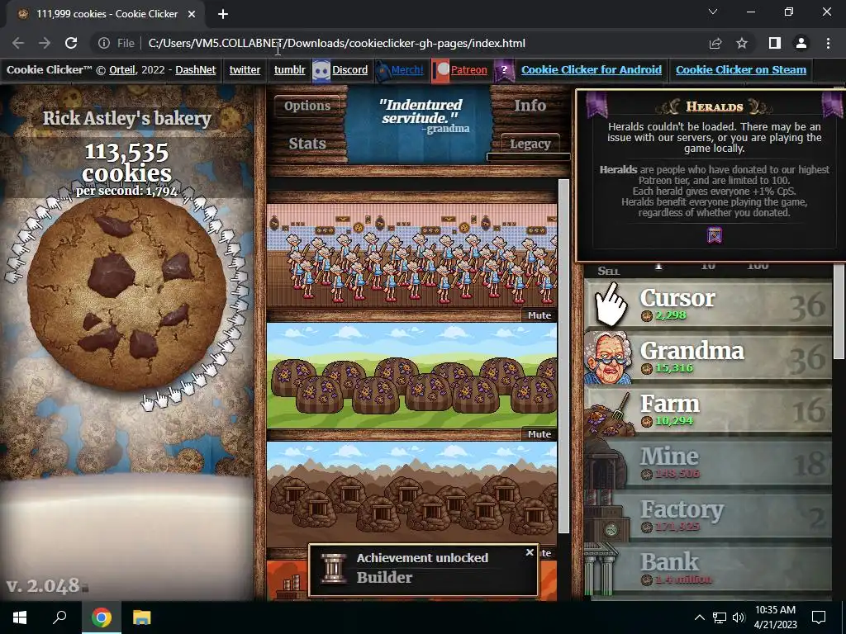Image resolution: width=846 pixels, height=634 pixels.
Task: Set store bulk amount to 100
Action: 758,265
